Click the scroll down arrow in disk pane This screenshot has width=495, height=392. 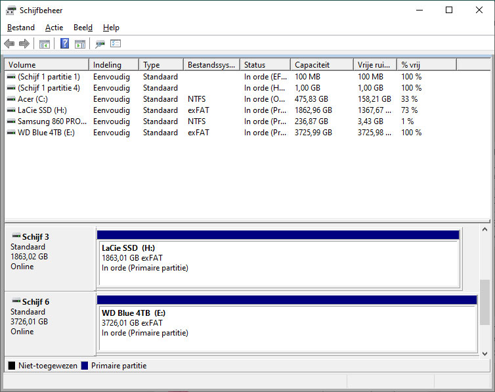[485, 354]
